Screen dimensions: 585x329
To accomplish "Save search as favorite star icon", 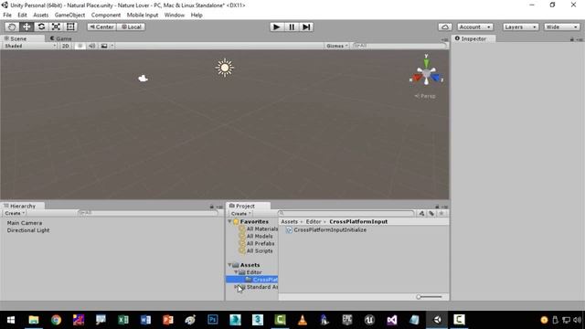I will click(x=441, y=213).
